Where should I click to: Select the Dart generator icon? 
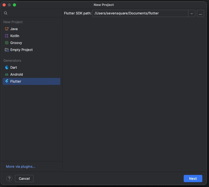(7, 68)
